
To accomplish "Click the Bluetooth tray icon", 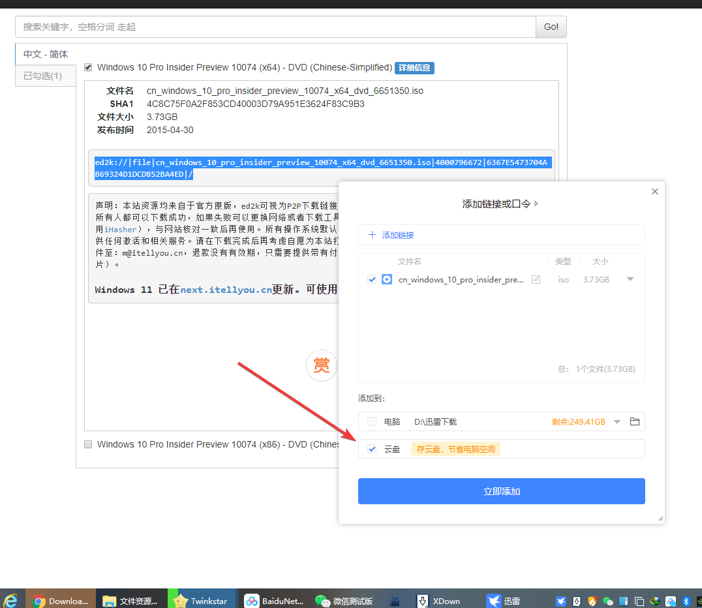I will [686, 601].
